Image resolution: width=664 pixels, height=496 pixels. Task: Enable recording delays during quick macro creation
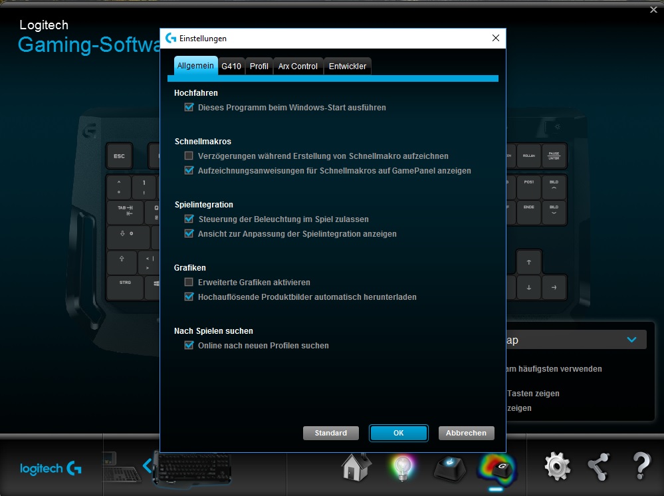189,156
